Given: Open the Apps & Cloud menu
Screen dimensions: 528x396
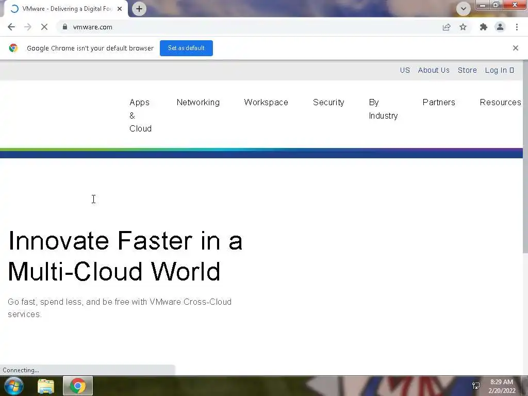Looking at the screenshot, I should [x=140, y=115].
